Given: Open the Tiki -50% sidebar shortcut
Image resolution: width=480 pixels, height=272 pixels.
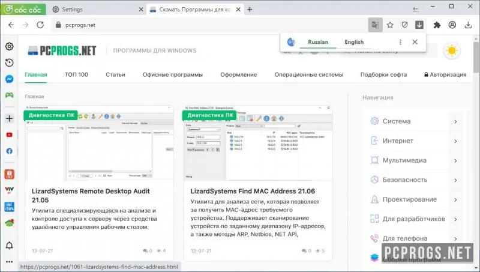Looking at the screenshot, I should click(9, 207).
